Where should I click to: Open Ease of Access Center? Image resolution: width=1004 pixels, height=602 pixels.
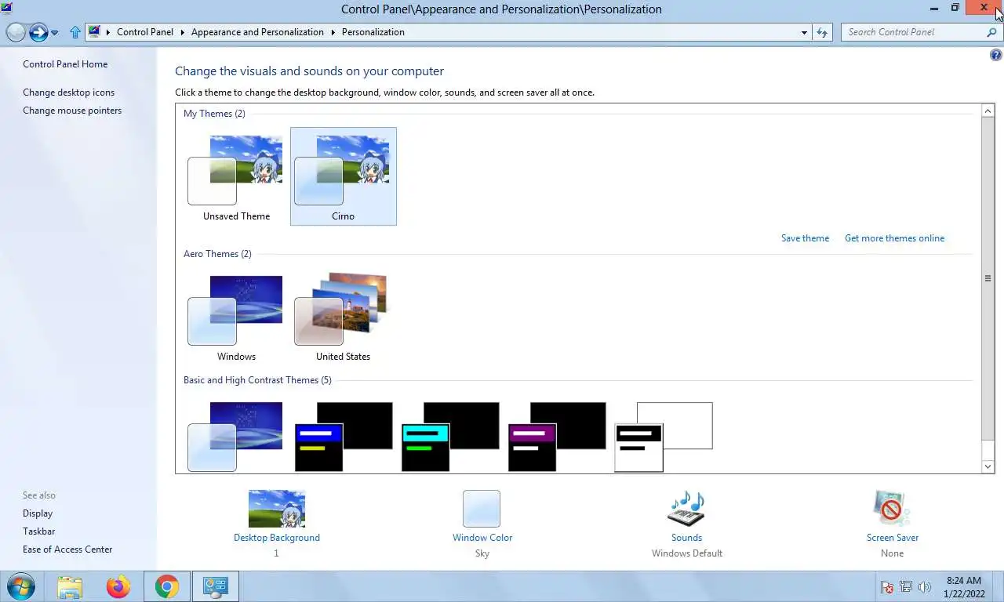(67, 549)
